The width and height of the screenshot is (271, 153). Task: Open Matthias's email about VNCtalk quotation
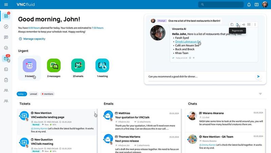click(141, 121)
